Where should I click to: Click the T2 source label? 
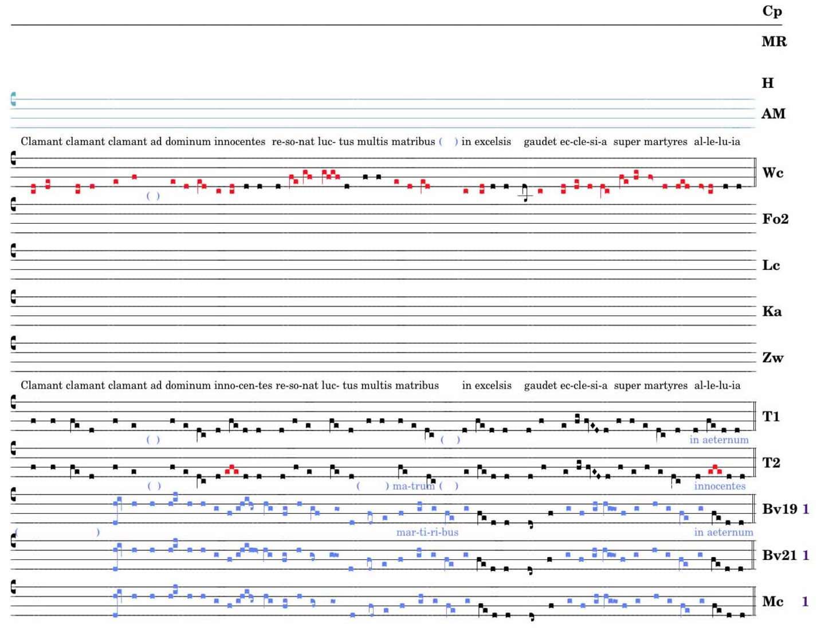coord(771,463)
